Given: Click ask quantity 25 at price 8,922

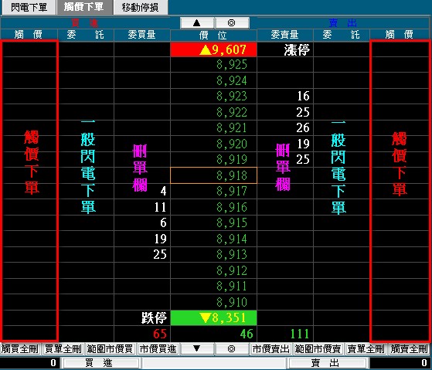Looking at the screenshot, I should coord(303,112).
